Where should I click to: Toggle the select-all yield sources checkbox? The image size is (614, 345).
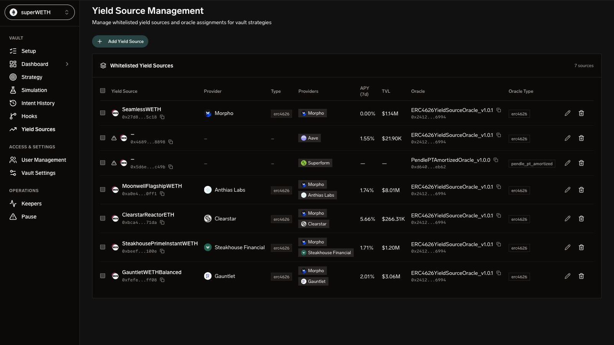click(102, 91)
